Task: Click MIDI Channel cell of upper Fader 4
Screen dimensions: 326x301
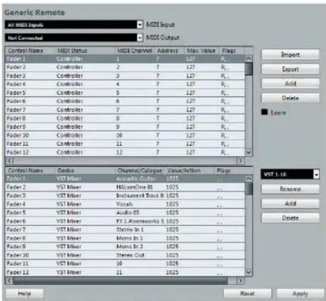Action: point(135,84)
